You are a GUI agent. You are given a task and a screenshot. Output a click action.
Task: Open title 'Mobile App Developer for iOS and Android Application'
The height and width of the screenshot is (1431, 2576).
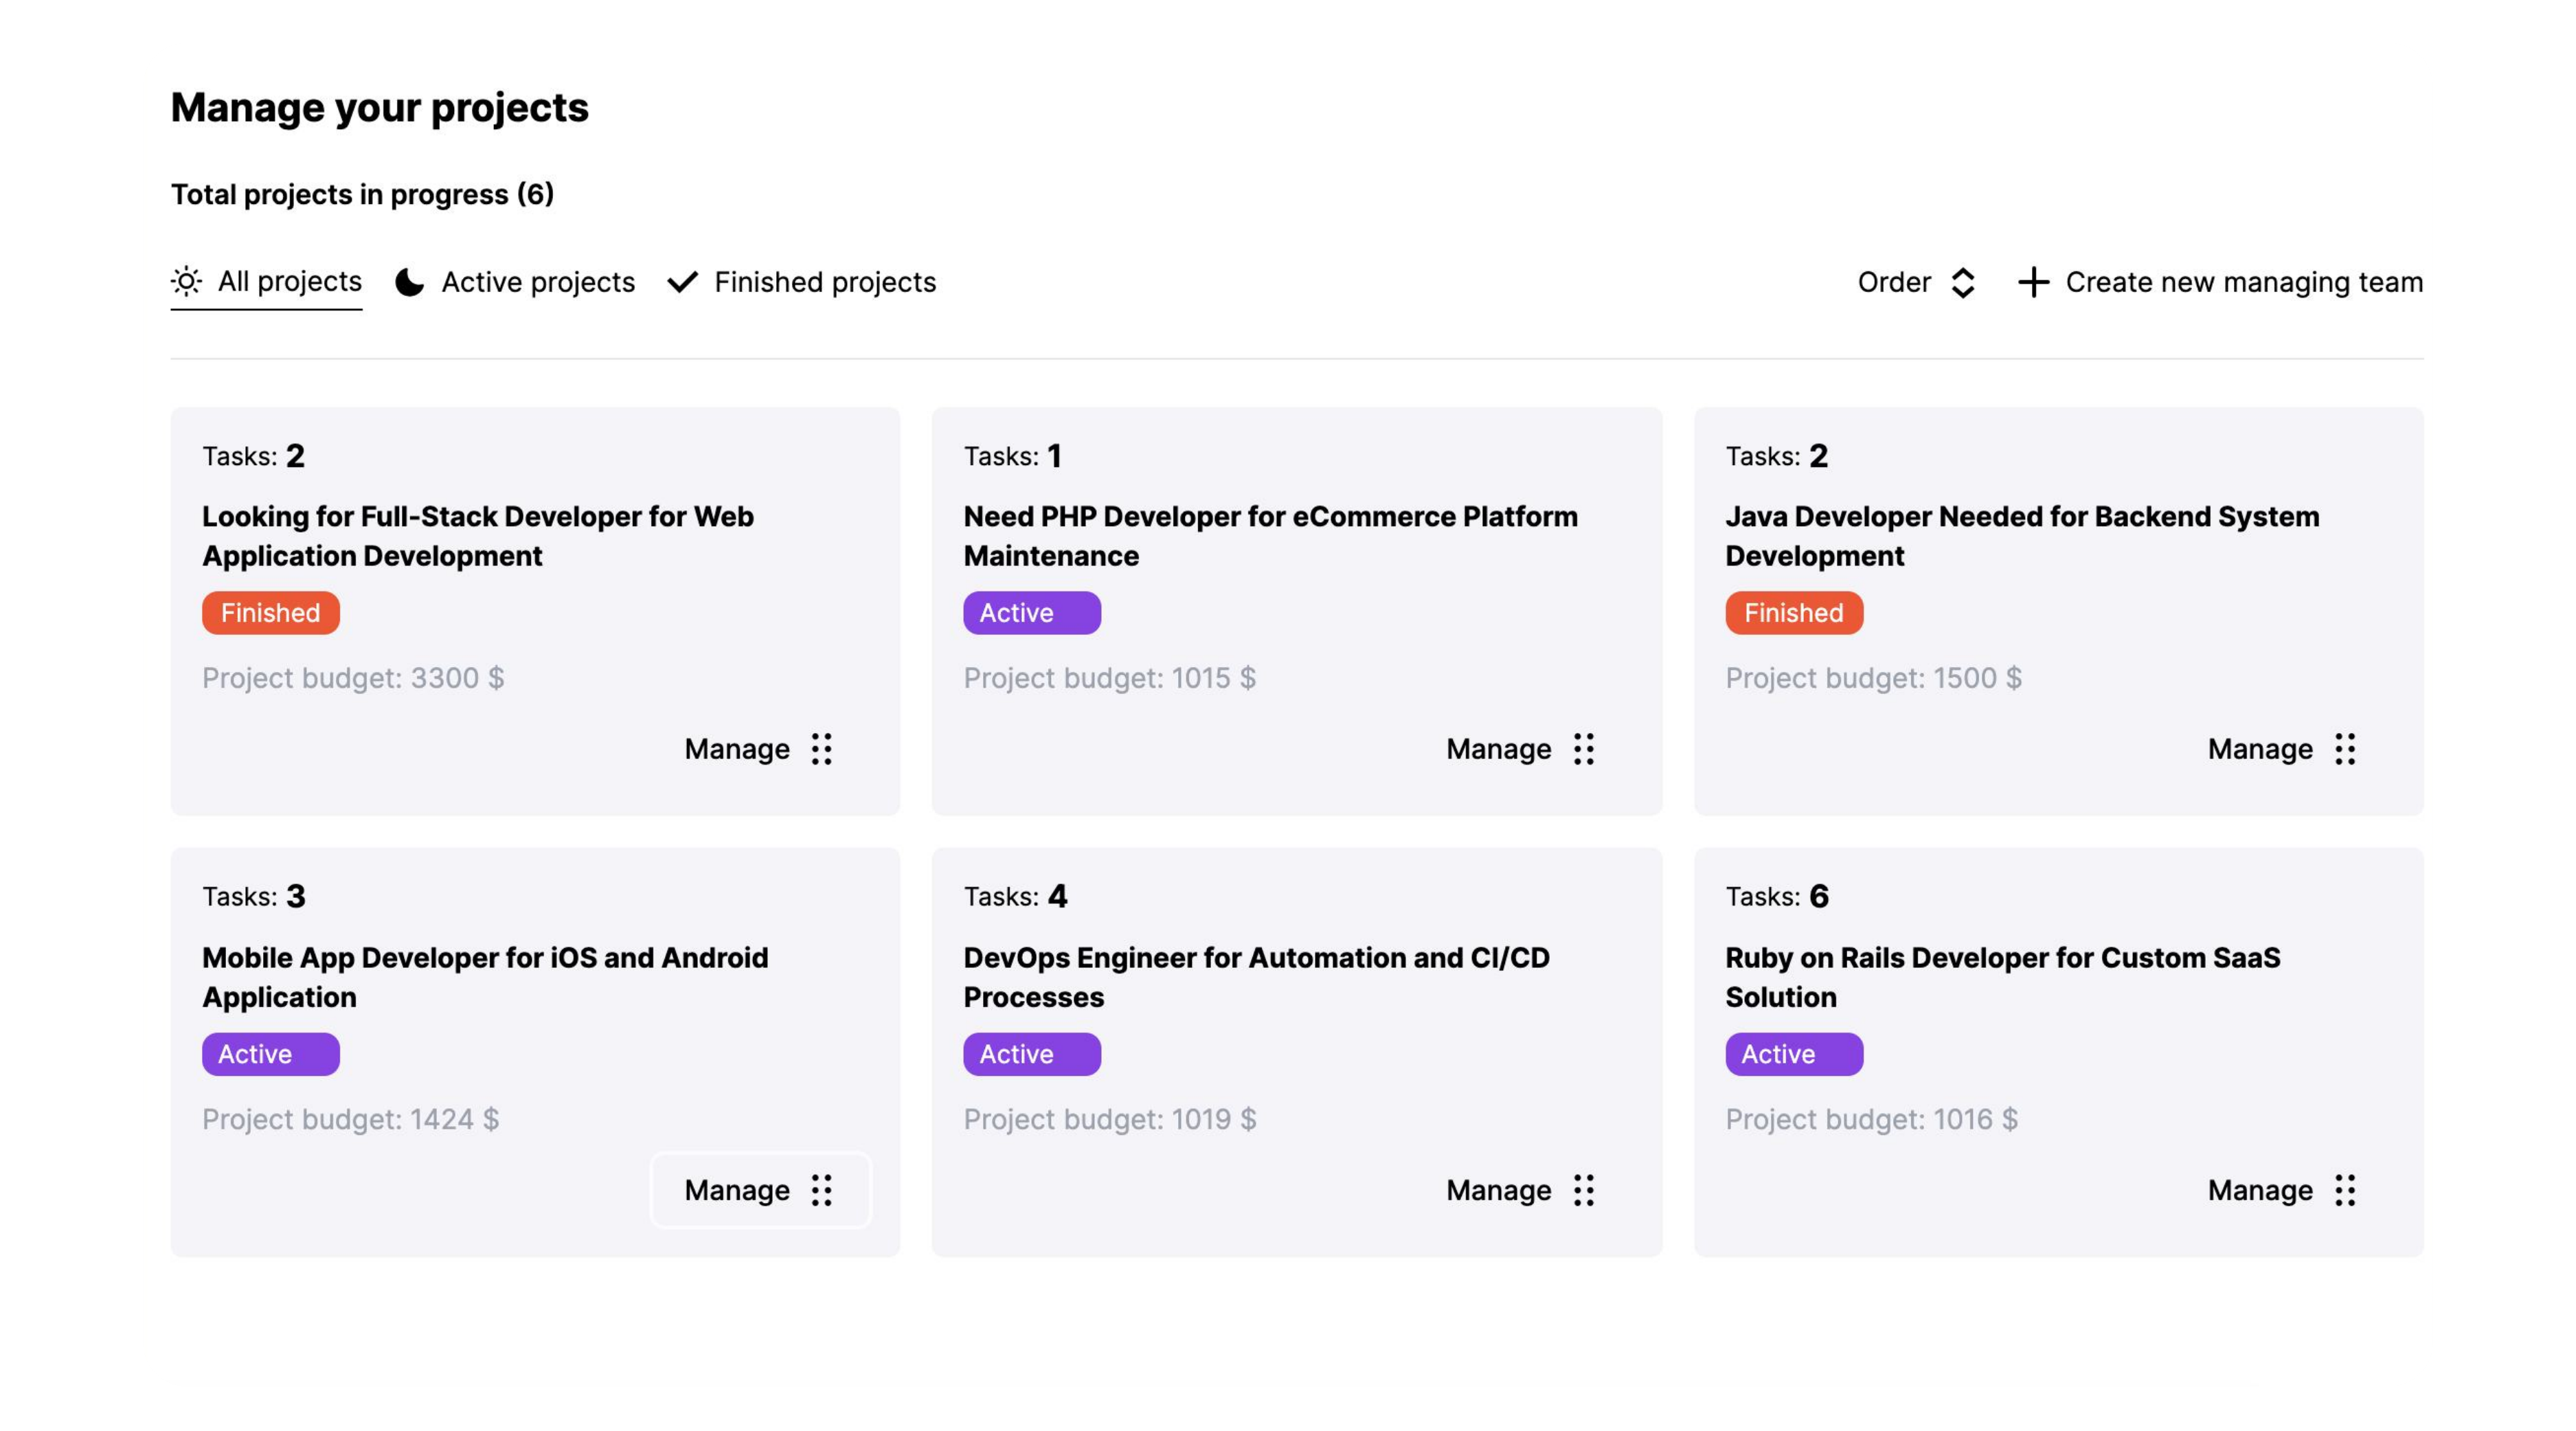[x=485, y=977]
